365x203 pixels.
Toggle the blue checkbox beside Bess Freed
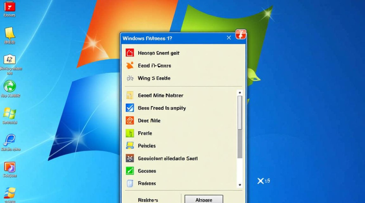130,108
